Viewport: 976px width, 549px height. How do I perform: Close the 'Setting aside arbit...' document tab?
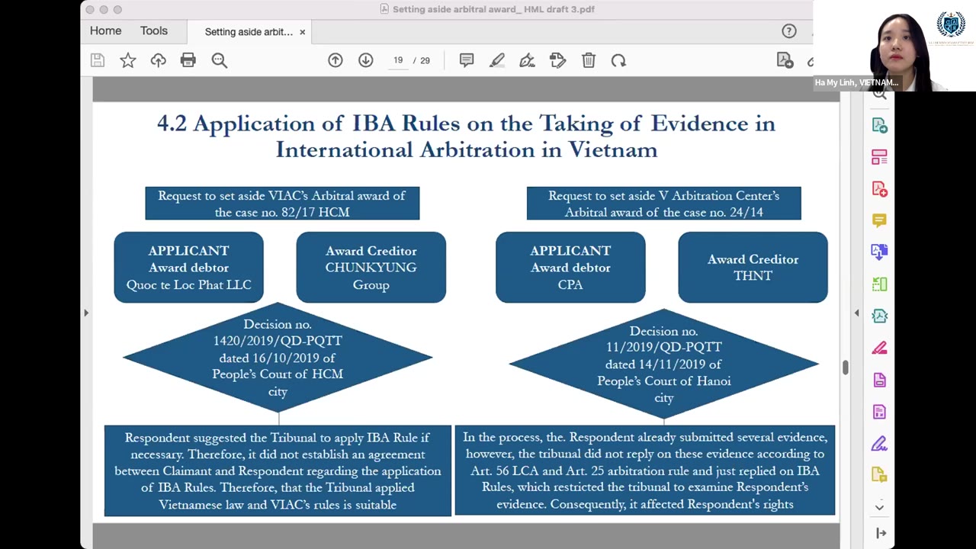point(302,32)
